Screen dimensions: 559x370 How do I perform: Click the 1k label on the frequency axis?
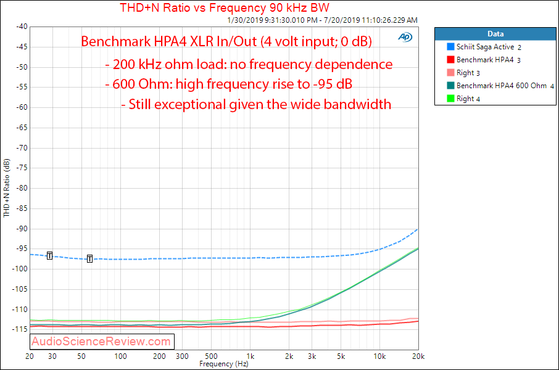(251, 356)
